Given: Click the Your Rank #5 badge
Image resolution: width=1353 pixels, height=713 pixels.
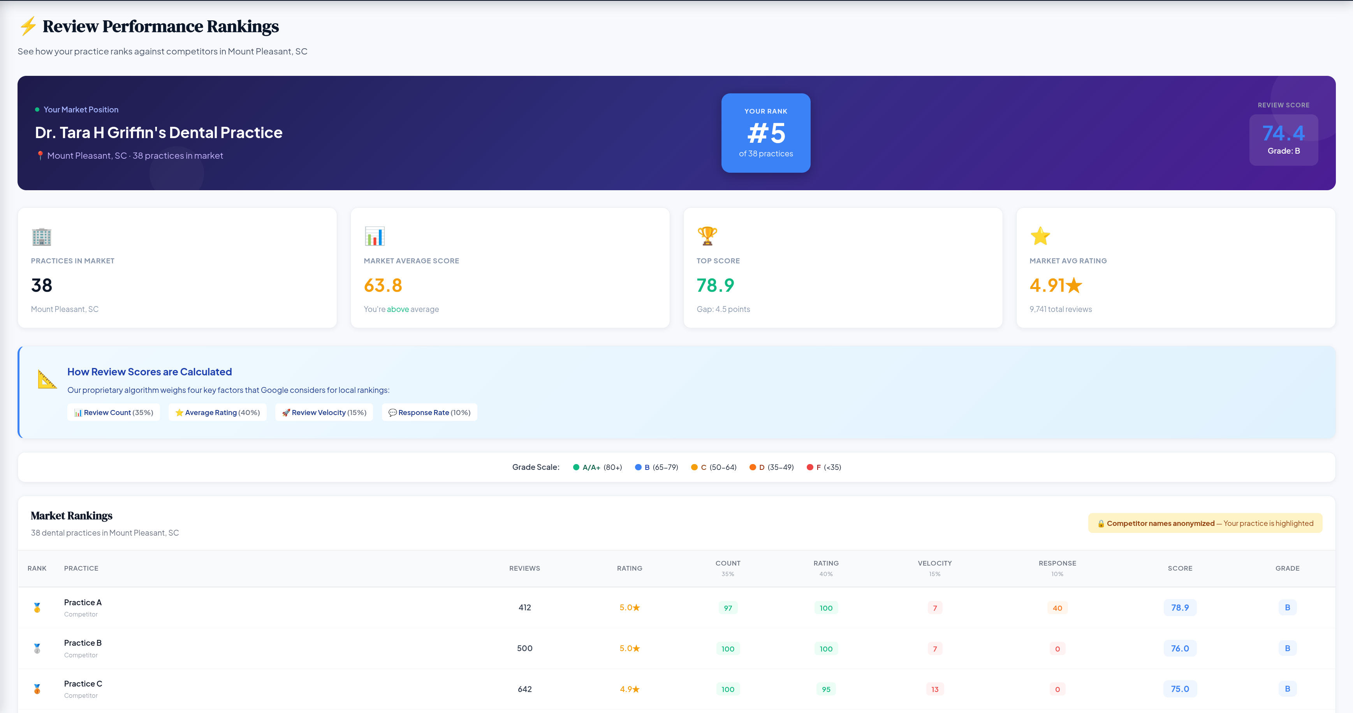Looking at the screenshot, I should coord(766,133).
